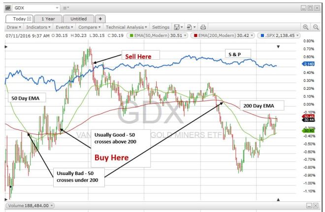
Task: Click the chart icon beside GDX symbol
Action: click(x=8, y=8)
